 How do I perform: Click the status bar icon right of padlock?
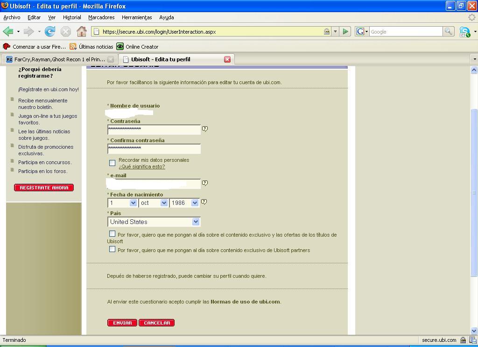click(x=473, y=340)
